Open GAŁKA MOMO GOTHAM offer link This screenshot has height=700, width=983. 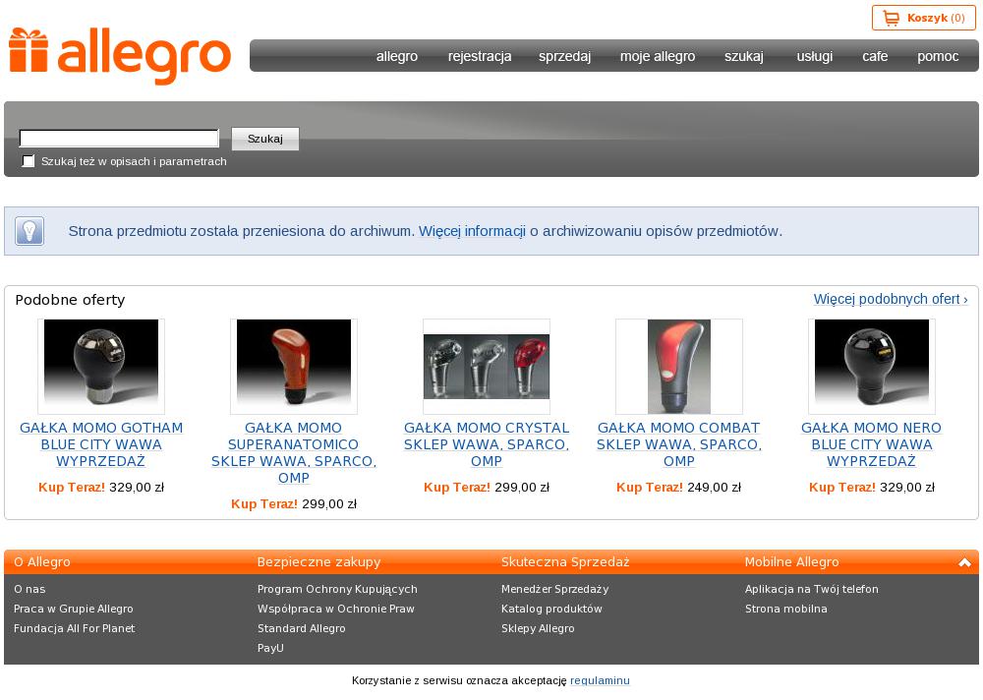[x=101, y=444]
